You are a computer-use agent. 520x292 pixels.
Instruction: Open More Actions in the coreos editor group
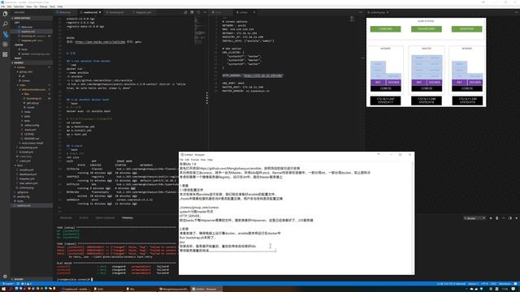coord(361,12)
